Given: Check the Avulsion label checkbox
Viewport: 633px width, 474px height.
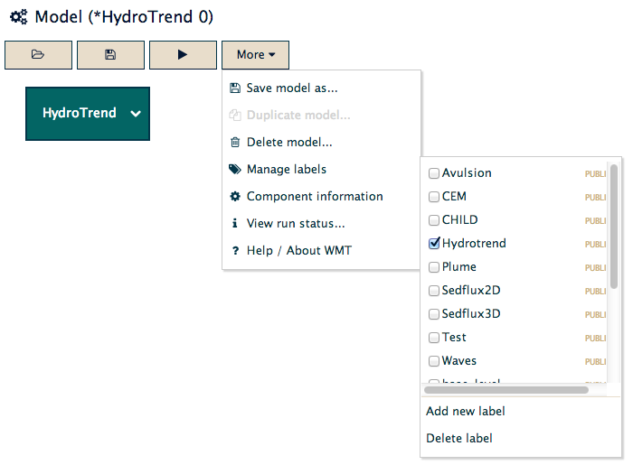Looking at the screenshot, I should (x=434, y=173).
